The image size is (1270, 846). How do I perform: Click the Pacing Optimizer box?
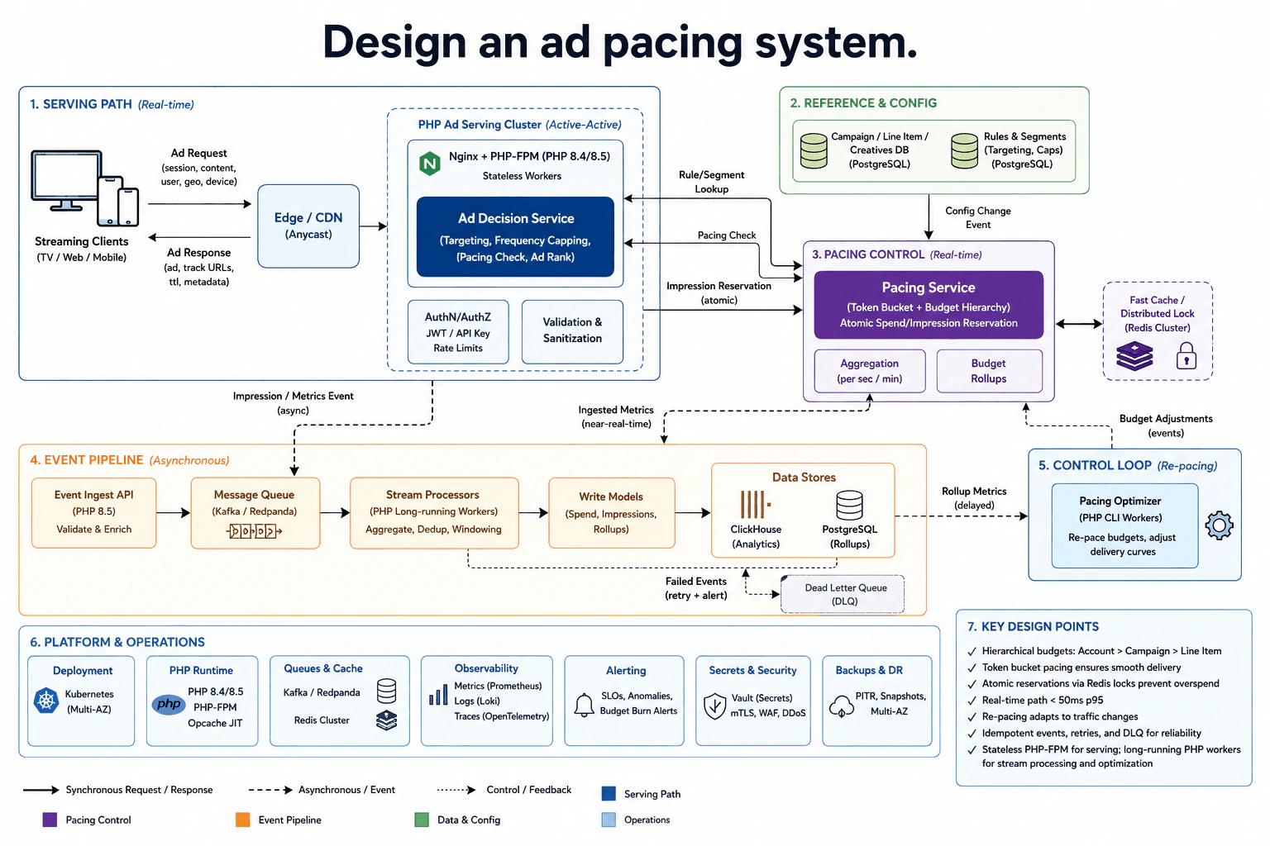tap(1124, 525)
